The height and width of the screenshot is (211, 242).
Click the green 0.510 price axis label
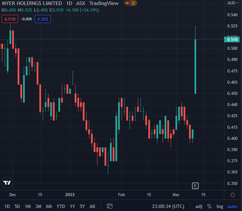click(232, 39)
